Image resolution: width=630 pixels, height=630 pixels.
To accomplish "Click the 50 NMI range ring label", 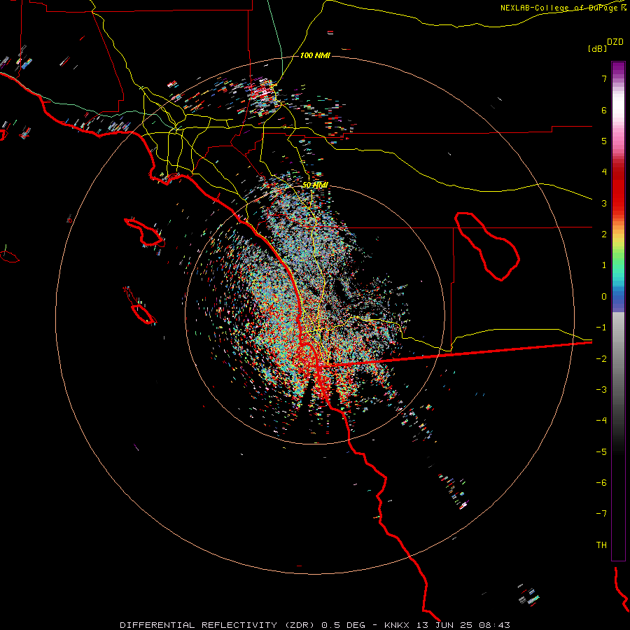I will pos(315,185).
